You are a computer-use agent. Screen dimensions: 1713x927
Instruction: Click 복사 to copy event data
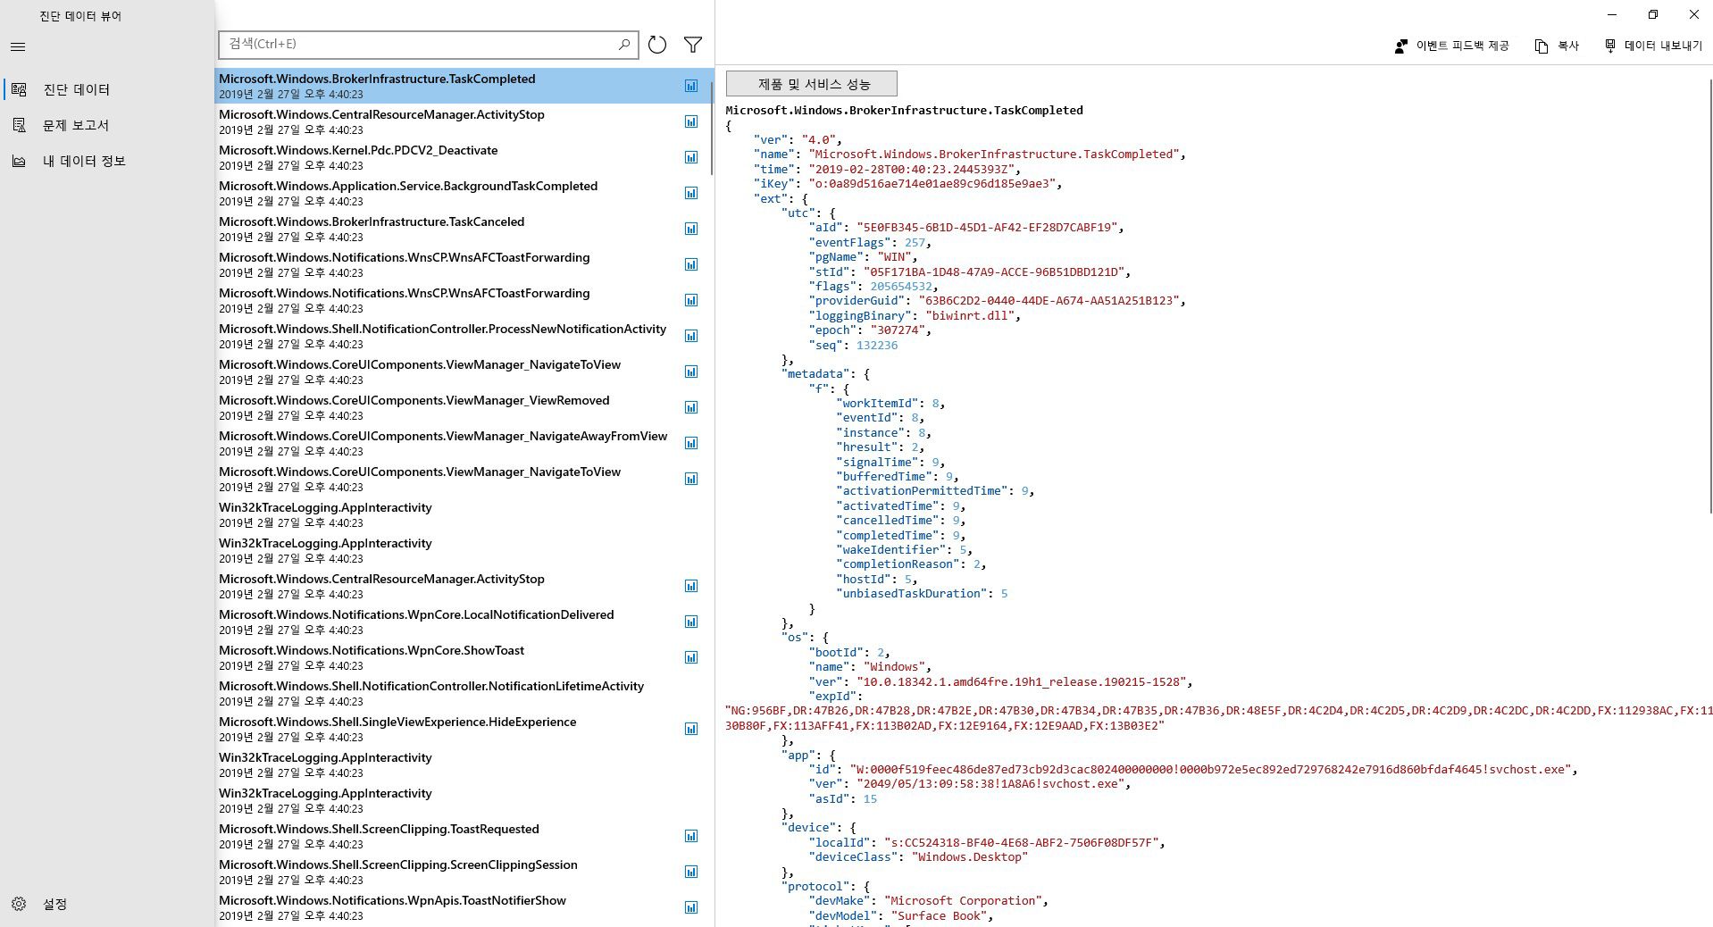1557,46
